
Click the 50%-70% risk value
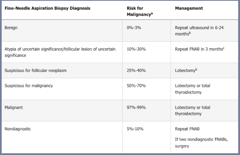[136, 86]
